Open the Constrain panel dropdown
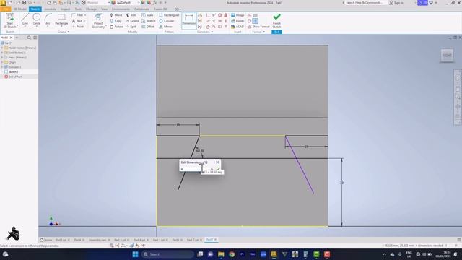The image size is (462, 260). tap(205, 32)
